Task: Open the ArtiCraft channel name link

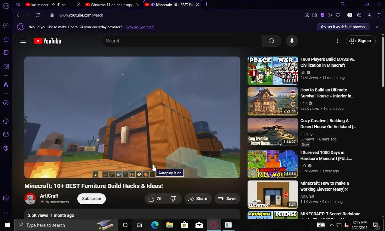Action: point(49,196)
